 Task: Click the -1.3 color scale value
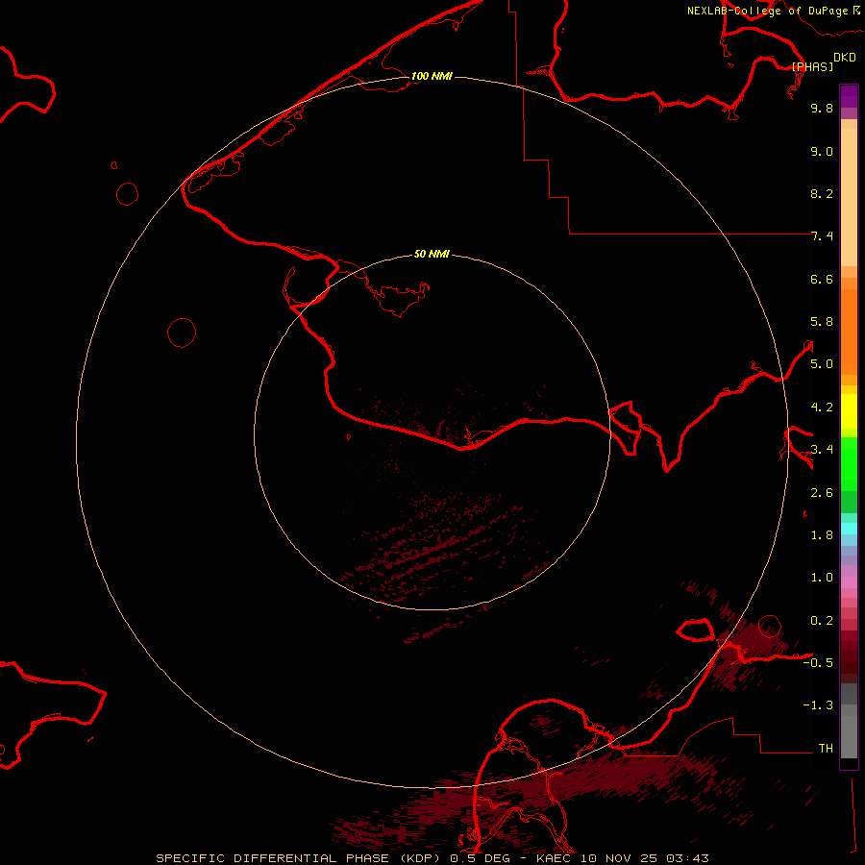coord(818,705)
